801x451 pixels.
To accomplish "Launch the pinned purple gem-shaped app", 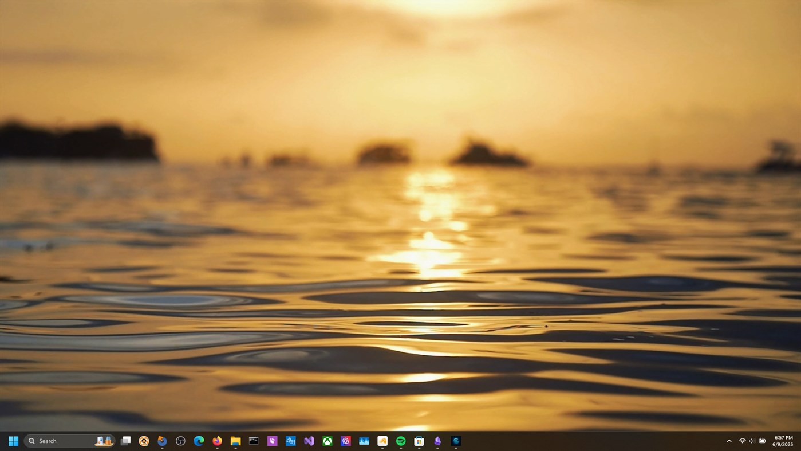I will click(x=436, y=441).
